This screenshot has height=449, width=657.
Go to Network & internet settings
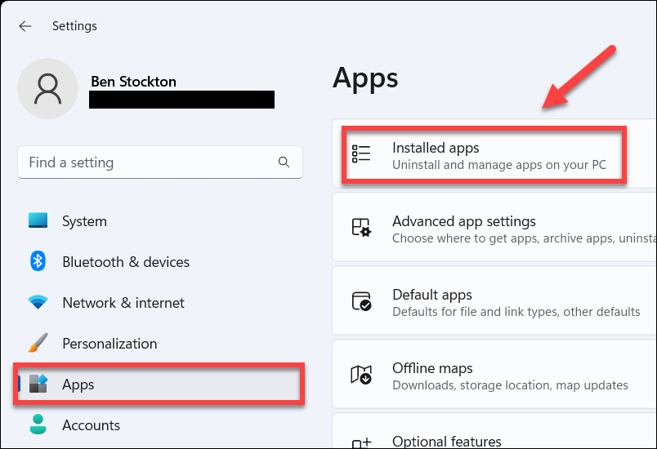pyautogui.click(x=123, y=303)
